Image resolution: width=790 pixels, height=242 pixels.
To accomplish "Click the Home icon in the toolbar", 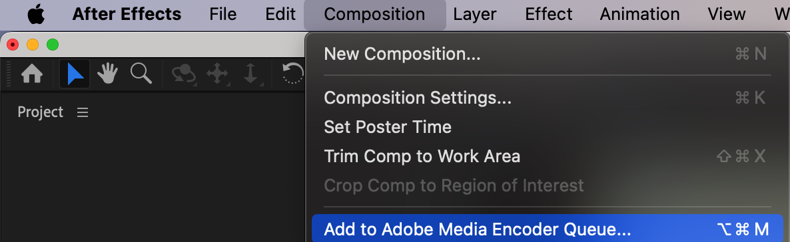I will pyautogui.click(x=32, y=74).
